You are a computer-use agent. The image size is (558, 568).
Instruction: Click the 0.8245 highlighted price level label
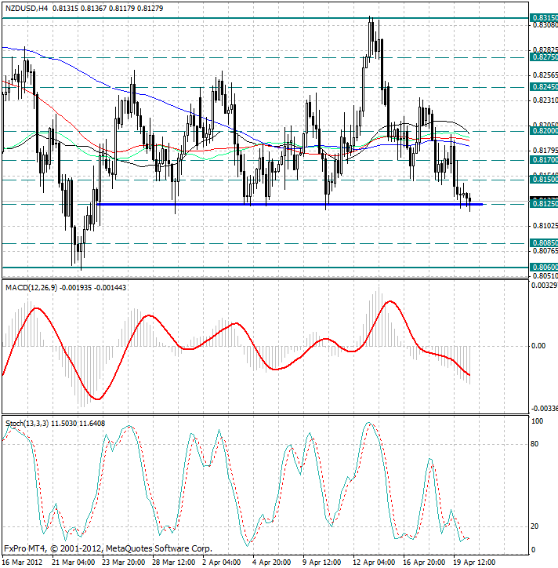(544, 87)
